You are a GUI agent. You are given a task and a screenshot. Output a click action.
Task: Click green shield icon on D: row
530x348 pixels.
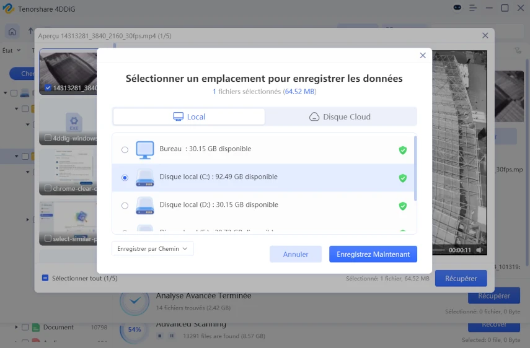coord(402,206)
